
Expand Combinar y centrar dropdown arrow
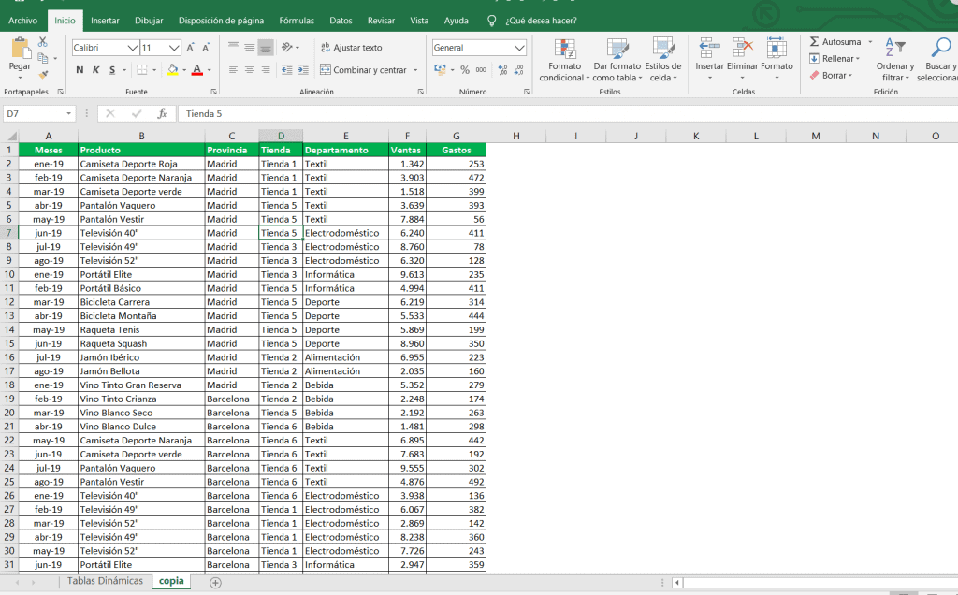(416, 70)
